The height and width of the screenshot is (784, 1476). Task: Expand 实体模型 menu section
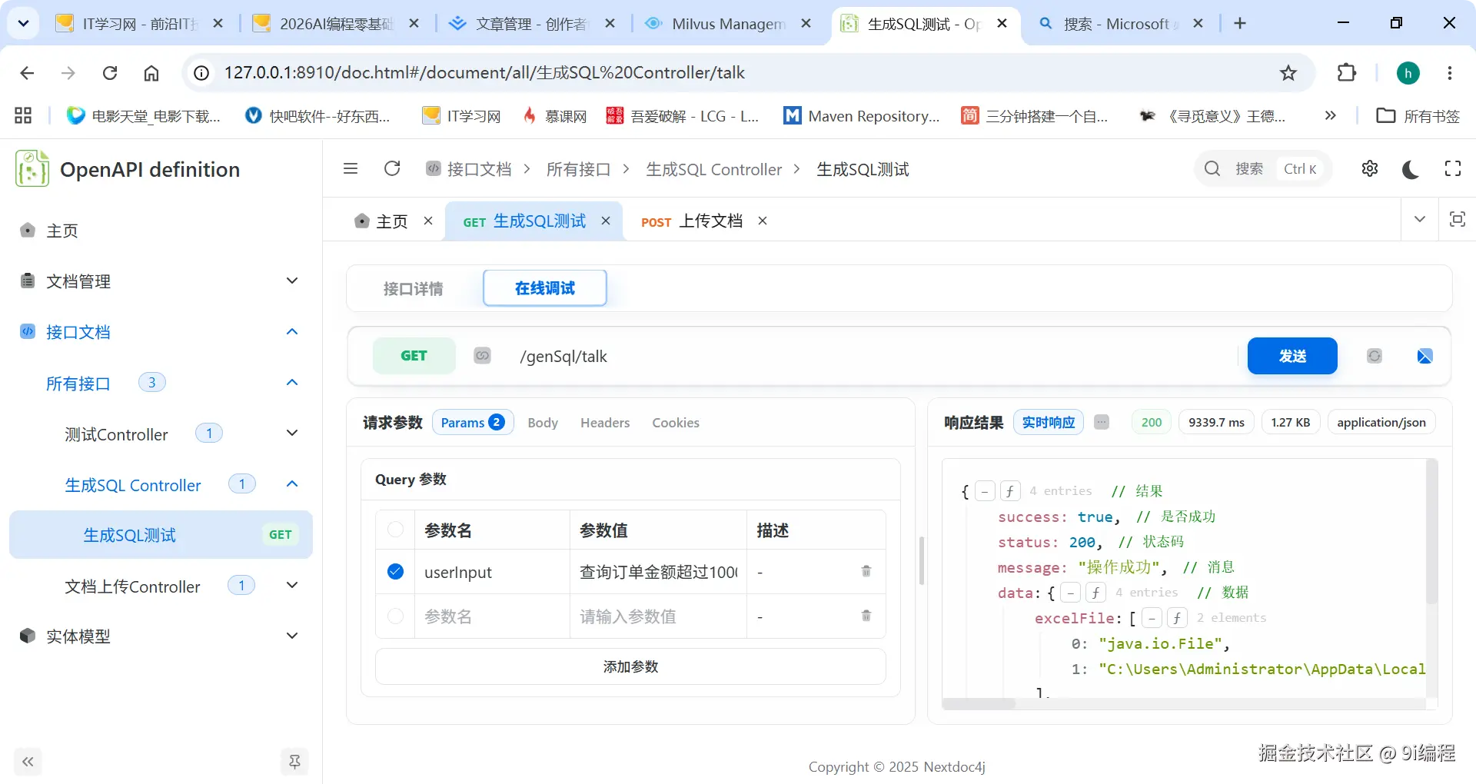point(292,636)
